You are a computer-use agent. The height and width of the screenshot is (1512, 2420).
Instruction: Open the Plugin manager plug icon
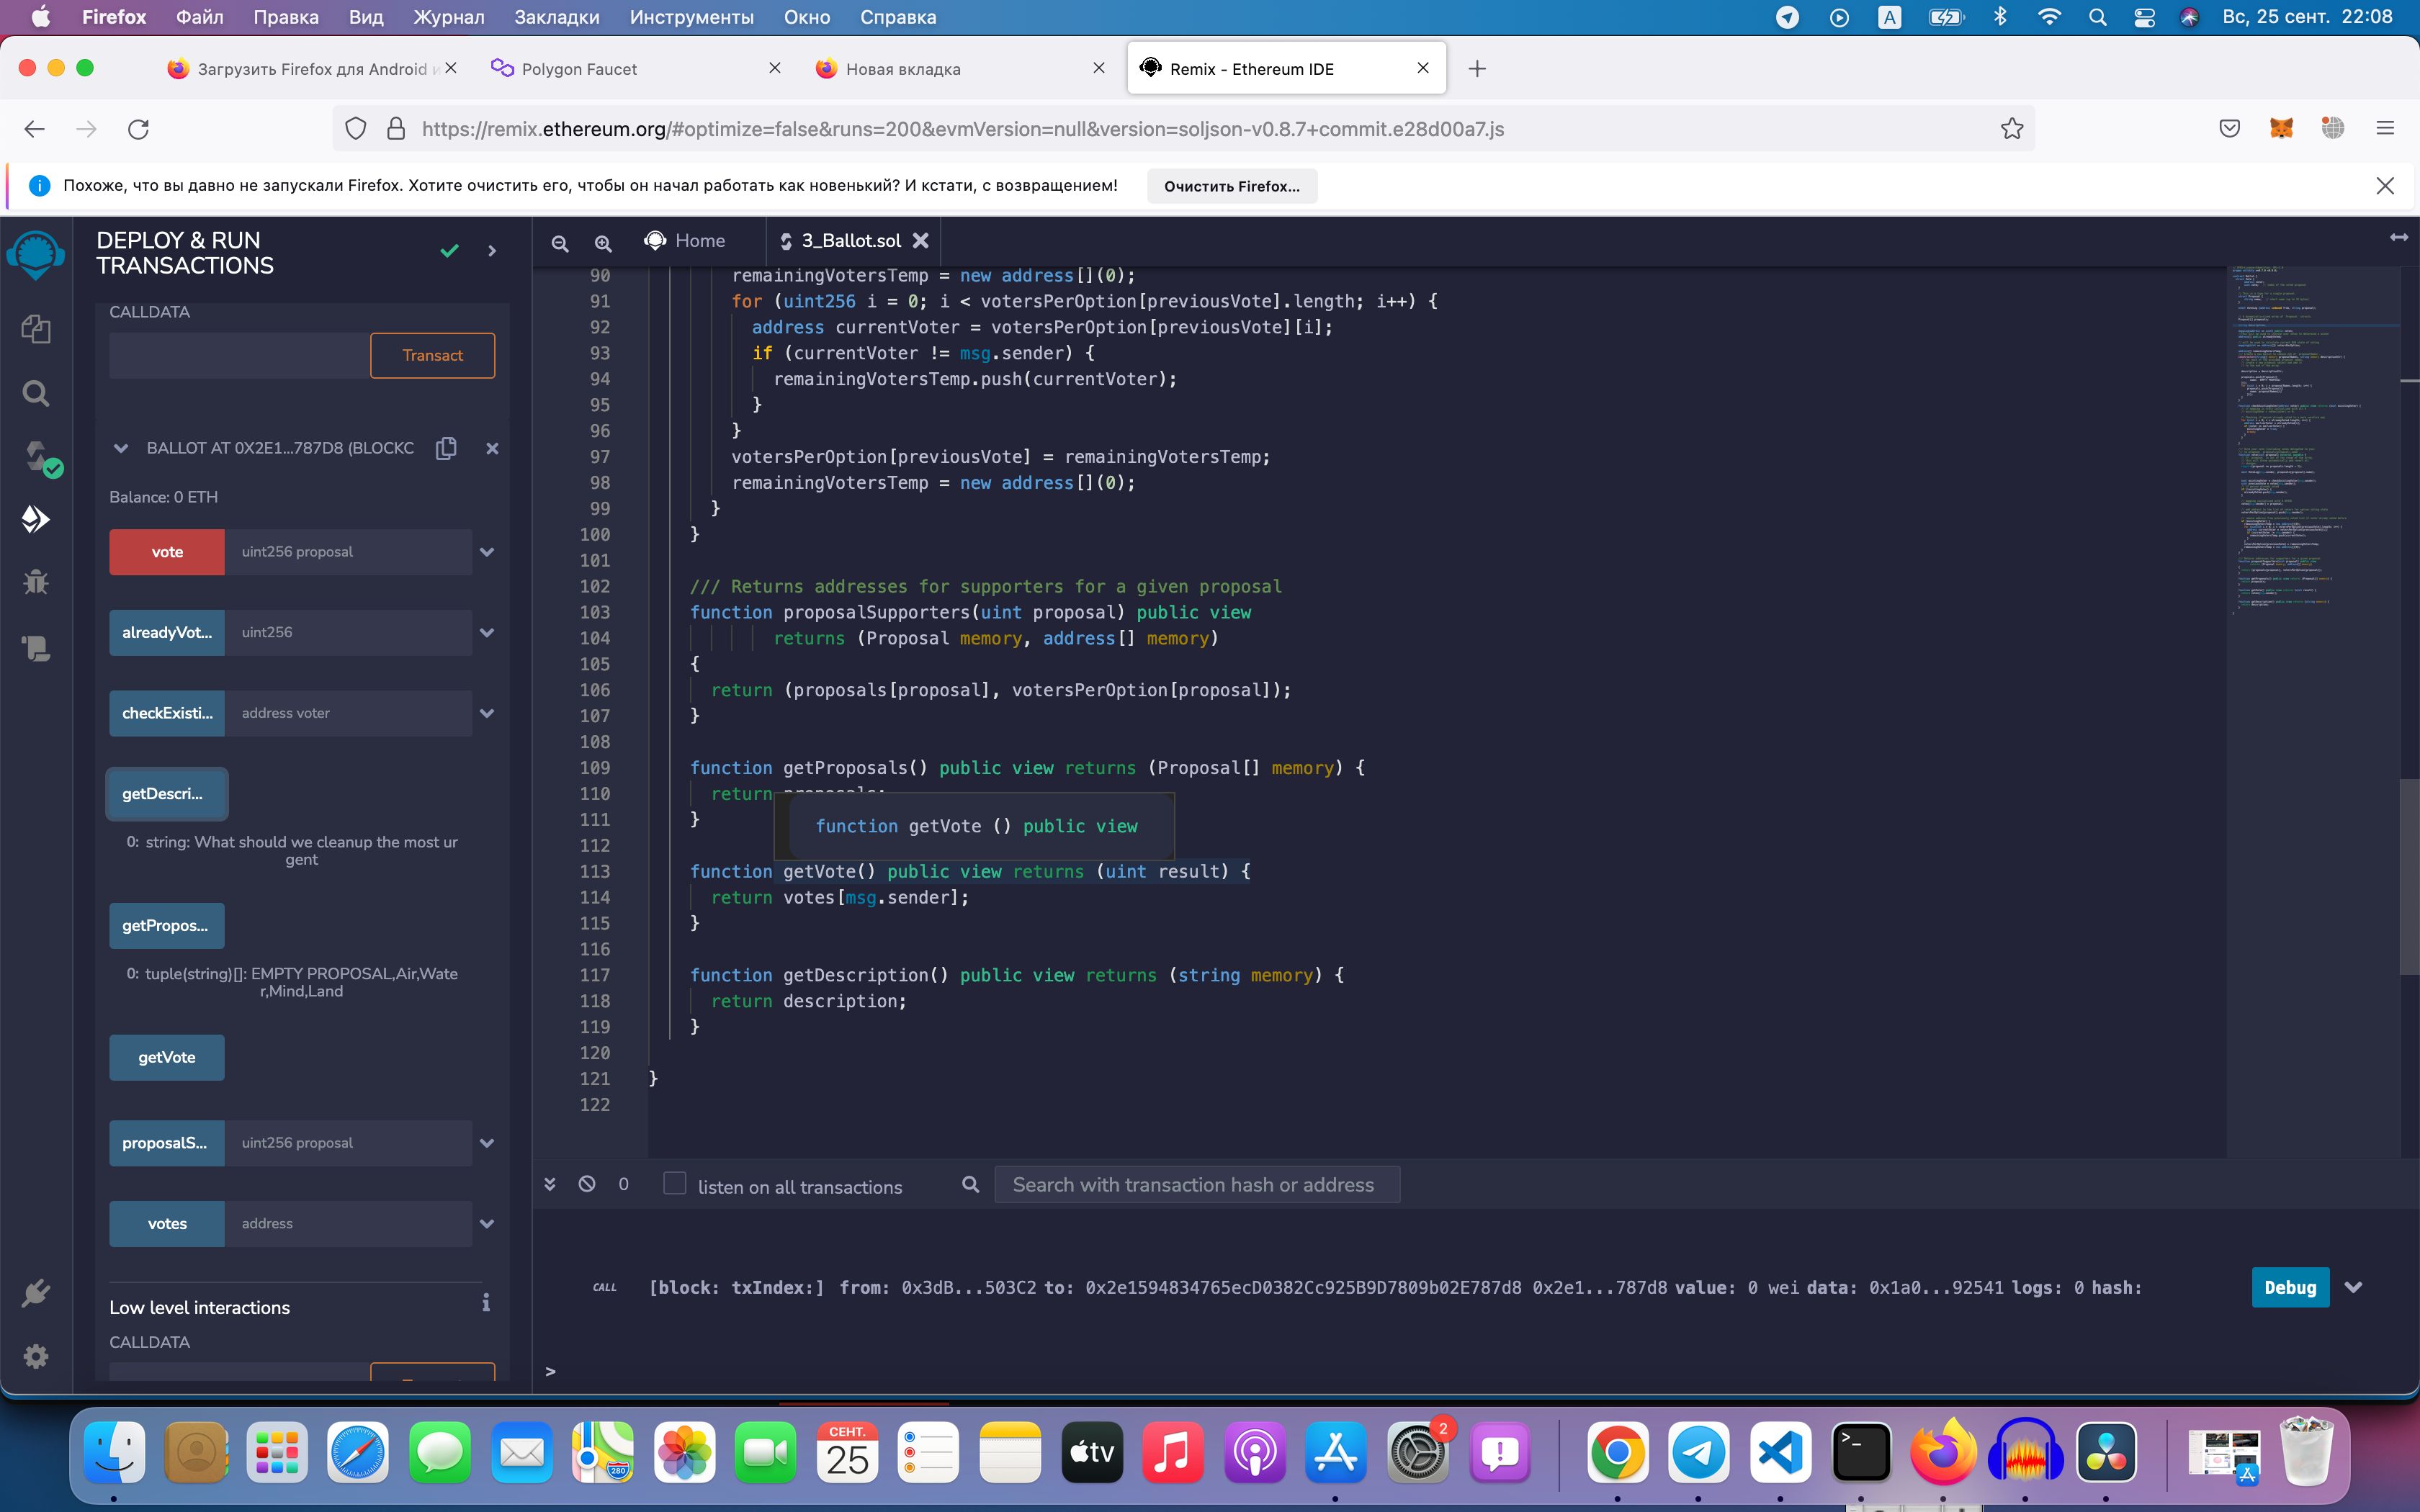36,1293
